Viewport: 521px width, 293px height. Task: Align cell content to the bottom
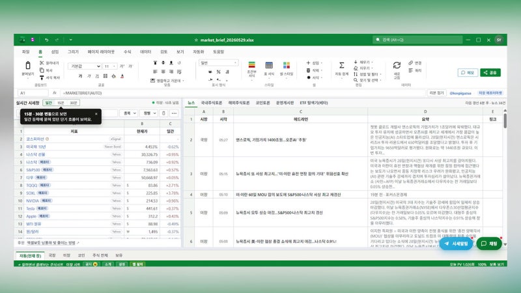(x=171, y=63)
